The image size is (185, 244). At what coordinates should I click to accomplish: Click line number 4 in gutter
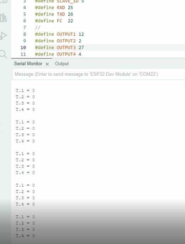pos(24,7)
